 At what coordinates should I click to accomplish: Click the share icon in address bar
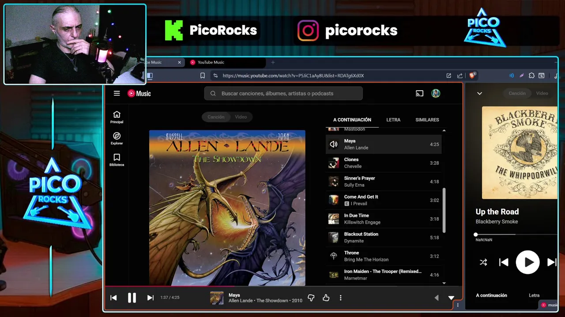[460, 76]
